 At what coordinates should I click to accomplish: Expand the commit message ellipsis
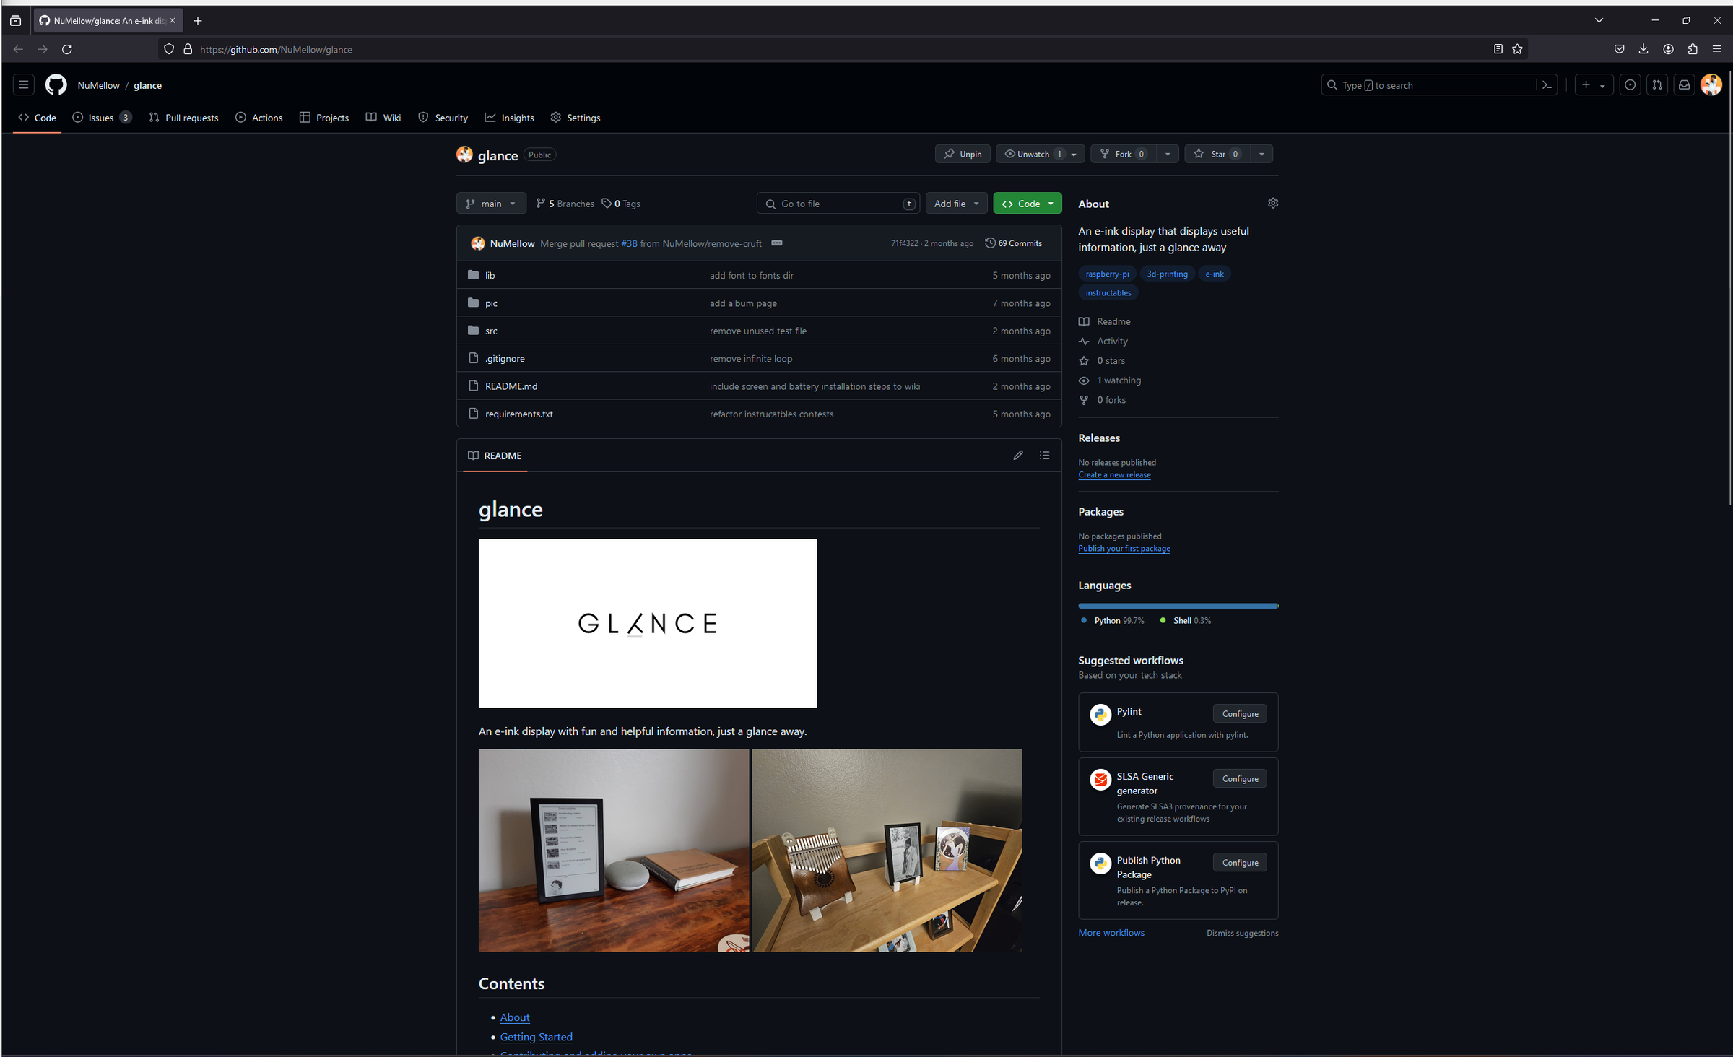coord(777,243)
